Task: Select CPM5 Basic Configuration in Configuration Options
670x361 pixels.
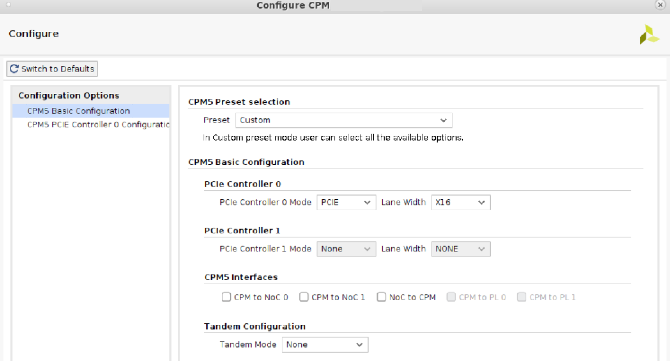Action: (78, 111)
